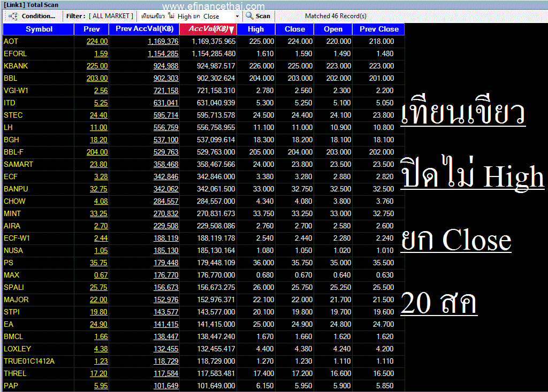
Task: Open BBL Prev AccVal link 902,303
Action: coord(166,78)
